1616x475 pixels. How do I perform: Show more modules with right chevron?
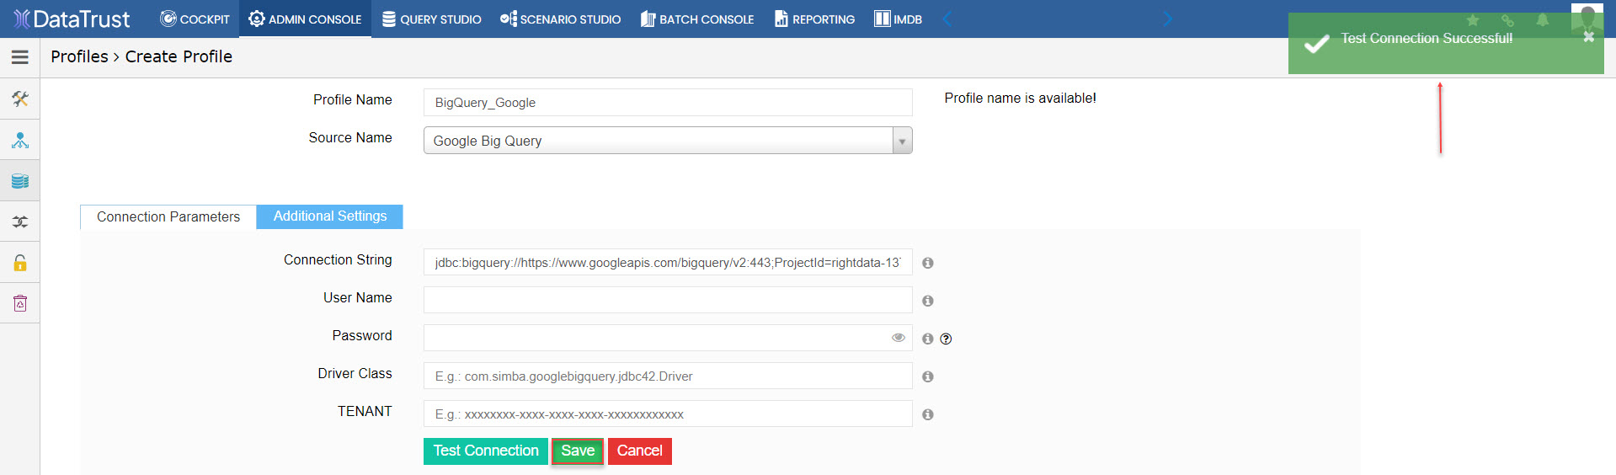pos(1167,19)
